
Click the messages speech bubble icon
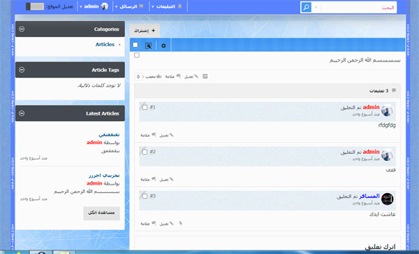click(141, 6)
